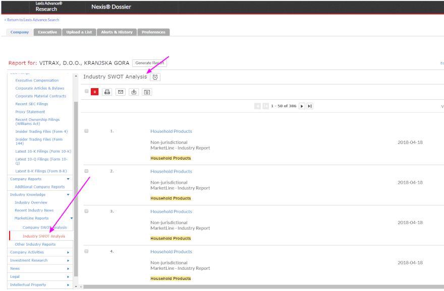Switch to the Executive tab

click(47, 32)
